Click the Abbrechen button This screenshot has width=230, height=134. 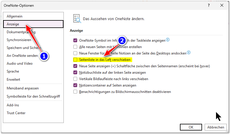(x=216, y=127)
